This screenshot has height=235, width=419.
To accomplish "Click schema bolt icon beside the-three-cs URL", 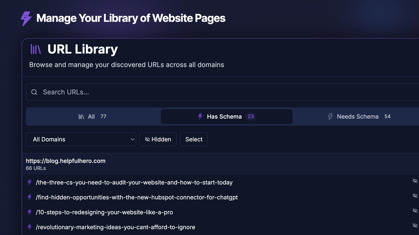I will point(30,182).
